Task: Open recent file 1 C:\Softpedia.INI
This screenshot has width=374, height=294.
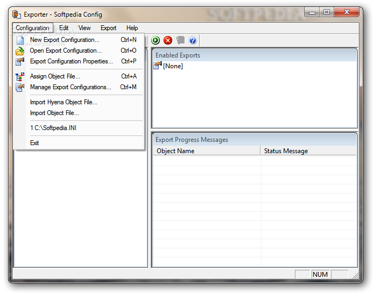Action: [x=79, y=128]
